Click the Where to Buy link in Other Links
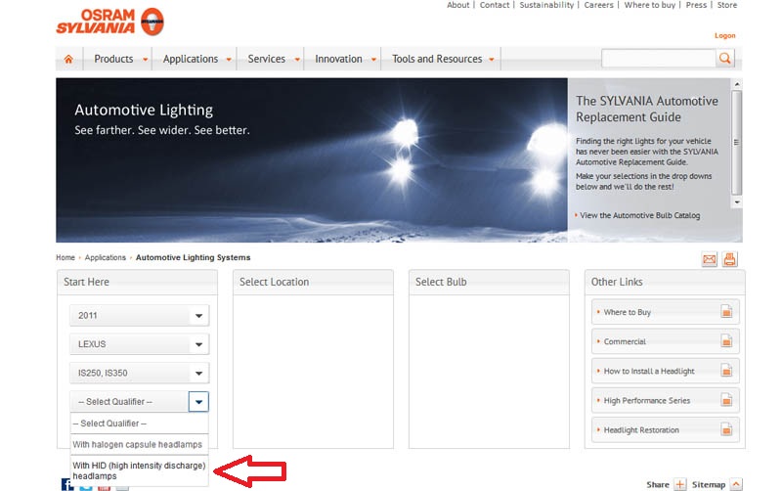Screen dimensions: 782x491 pos(627,312)
